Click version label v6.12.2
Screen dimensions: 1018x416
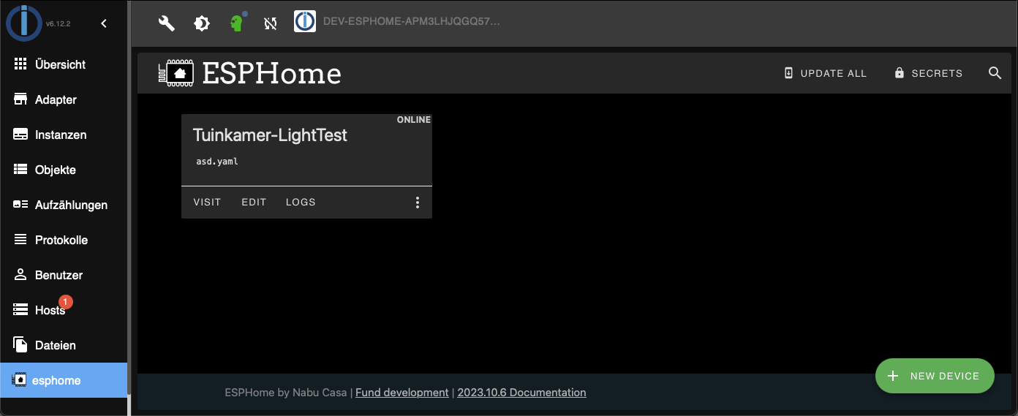[58, 23]
